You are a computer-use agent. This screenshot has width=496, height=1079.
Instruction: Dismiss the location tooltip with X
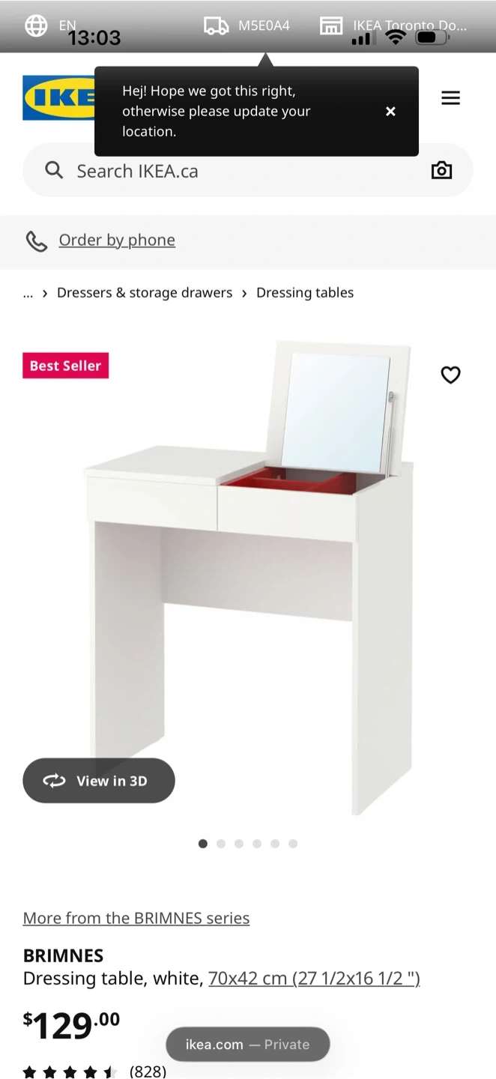390,111
